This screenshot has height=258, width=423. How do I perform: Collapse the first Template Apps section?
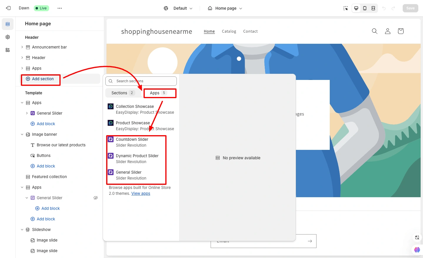point(22,103)
